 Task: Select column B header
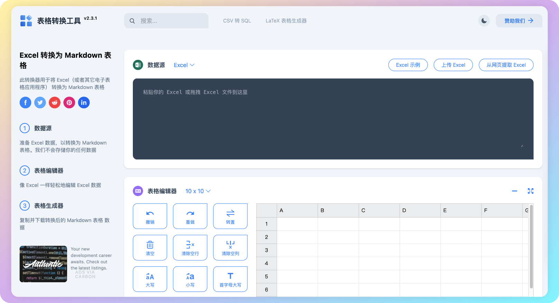click(x=338, y=210)
